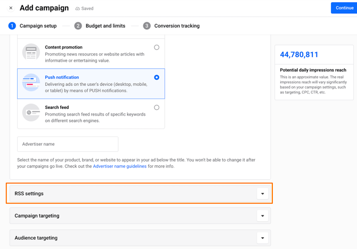The width and height of the screenshot is (357, 249).
Task: Expand the Audience targeting section arrow
Action: click(x=263, y=238)
